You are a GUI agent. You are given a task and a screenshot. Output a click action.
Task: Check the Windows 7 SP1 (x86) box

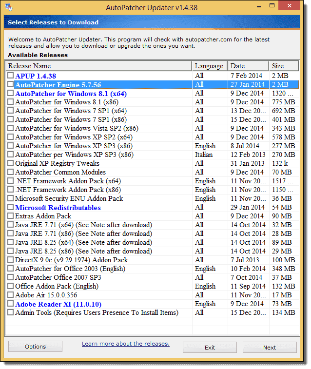click(10, 119)
